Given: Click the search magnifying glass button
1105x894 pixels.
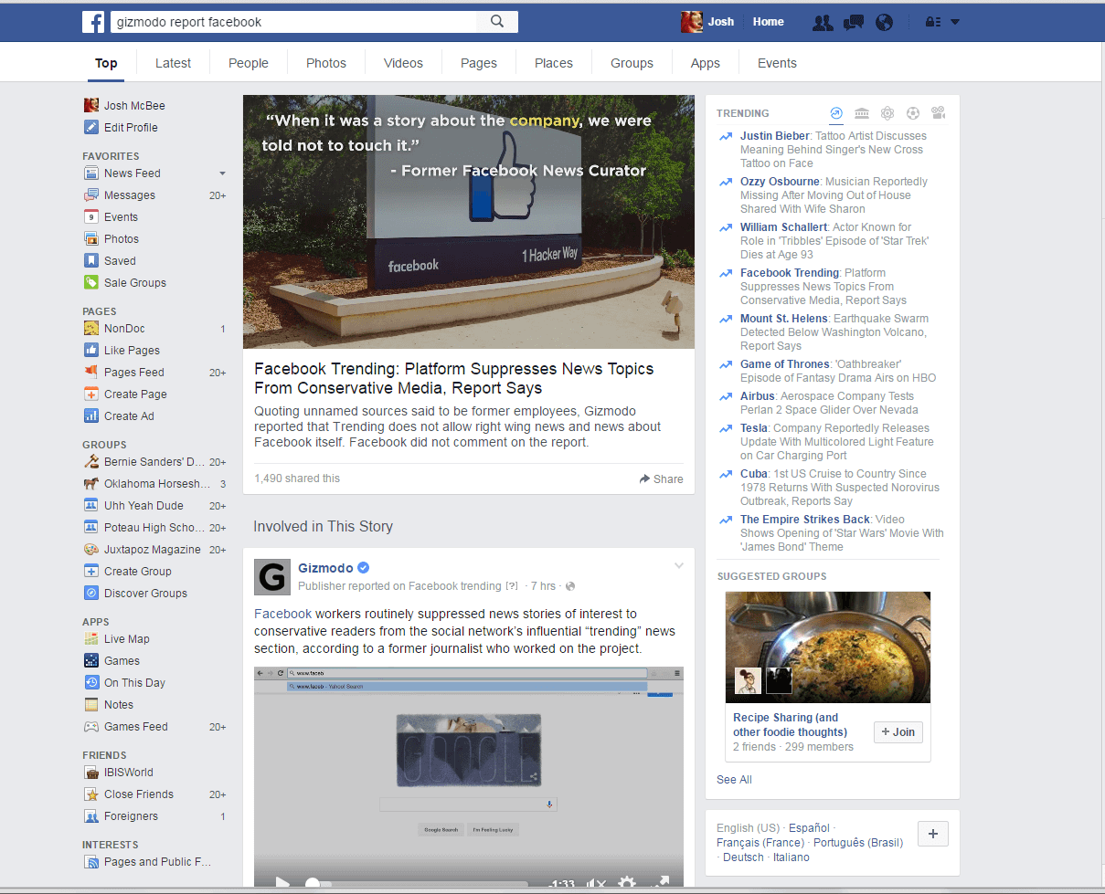Looking at the screenshot, I should pos(497,22).
